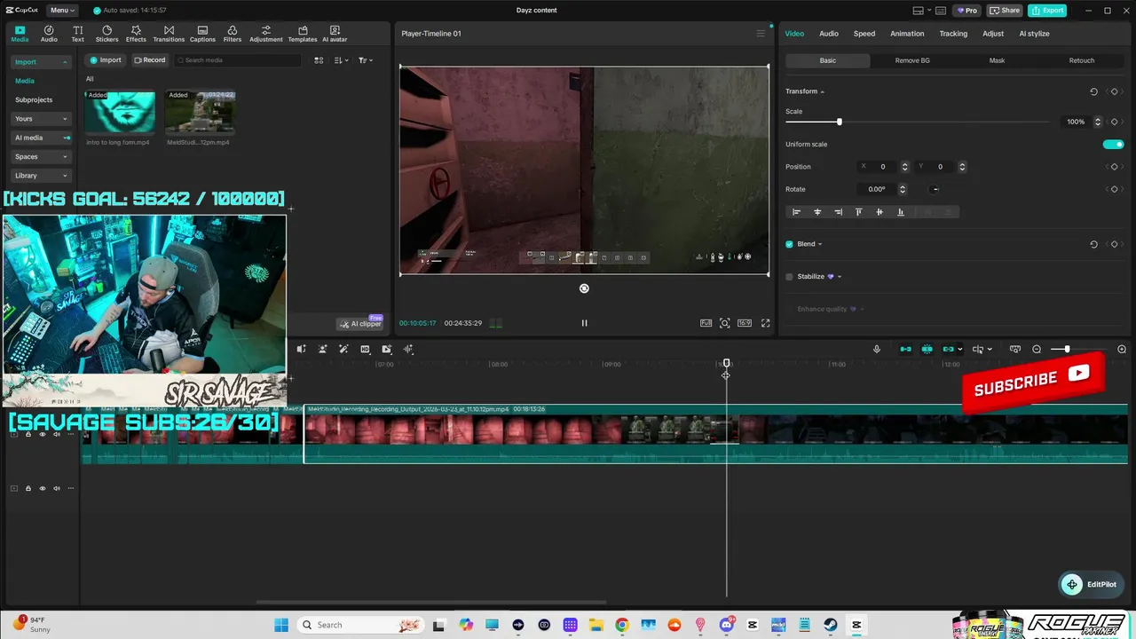Open the Audio library icon
Image resolution: width=1136 pixels, height=639 pixels.
(x=49, y=34)
